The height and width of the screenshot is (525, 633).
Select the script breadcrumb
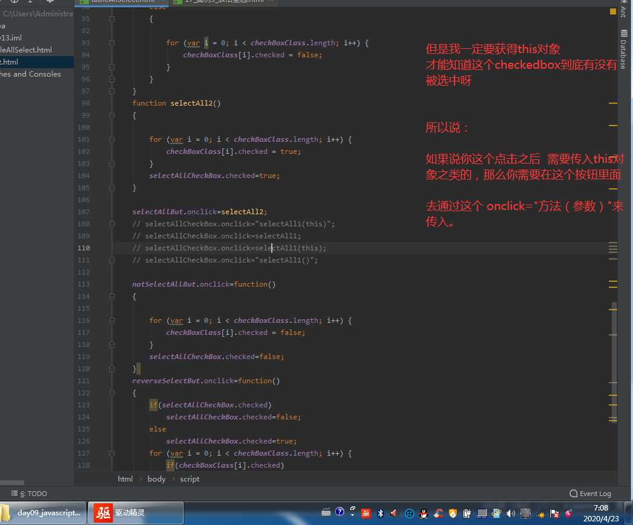click(x=190, y=479)
